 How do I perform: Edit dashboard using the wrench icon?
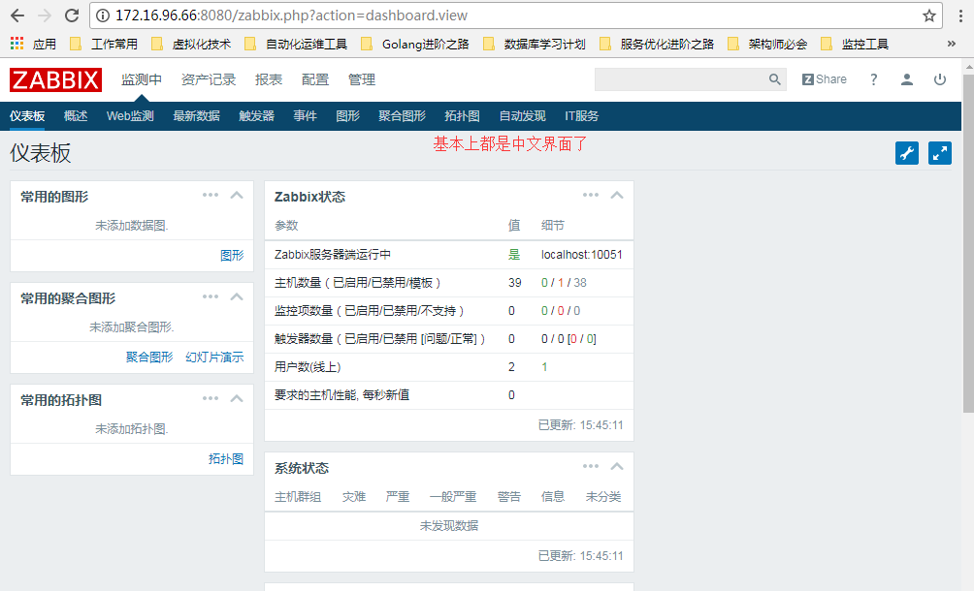tap(907, 153)
